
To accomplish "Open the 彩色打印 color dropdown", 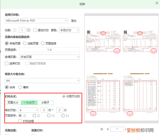I will (69, 30).
